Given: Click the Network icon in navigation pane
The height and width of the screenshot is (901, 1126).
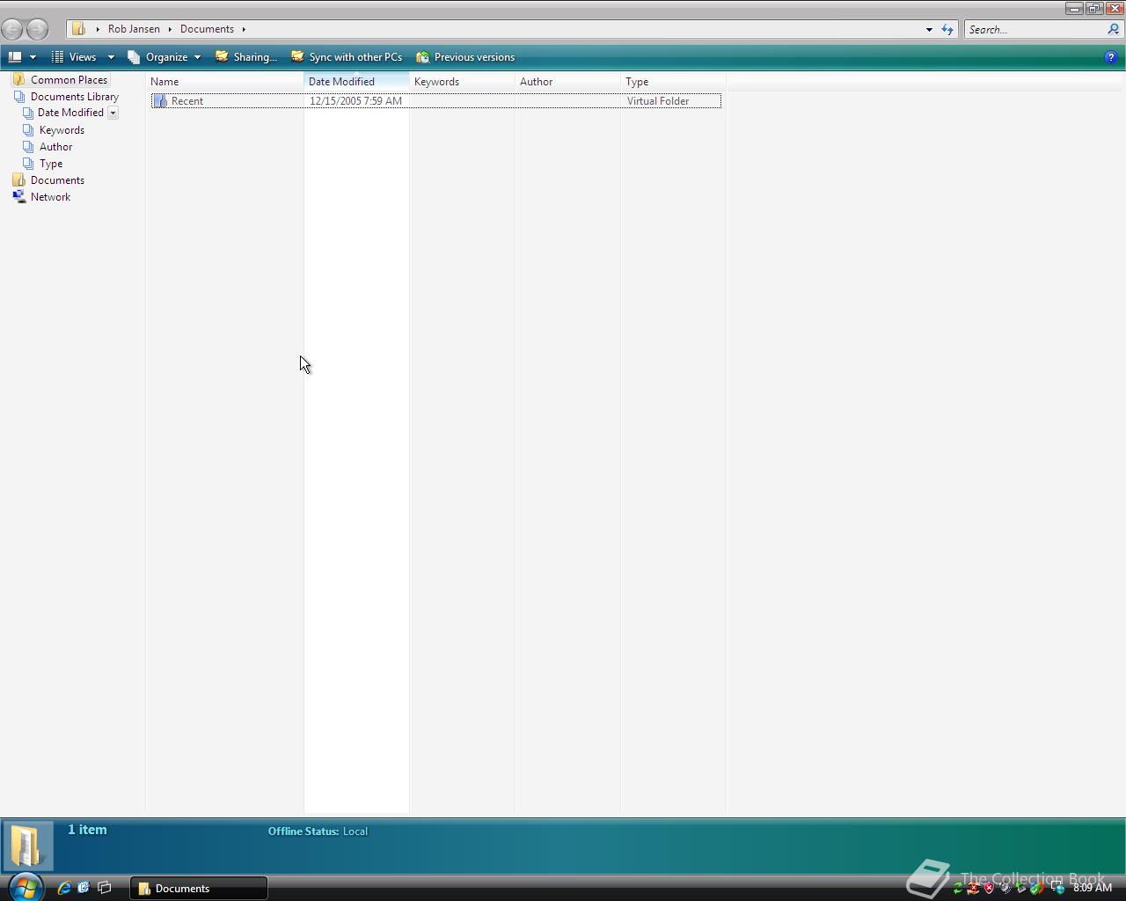Looking at the screenshot, I should [x=19, y=197].
